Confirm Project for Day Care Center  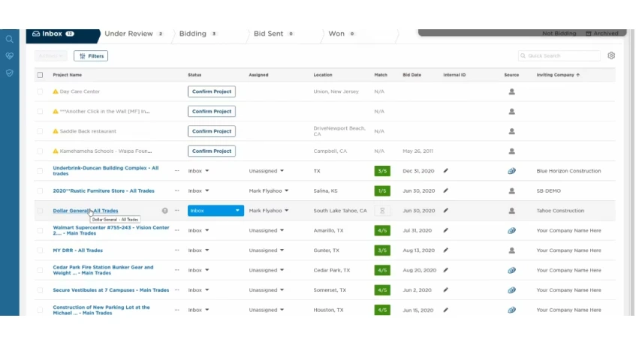click(x=212, y=91)
